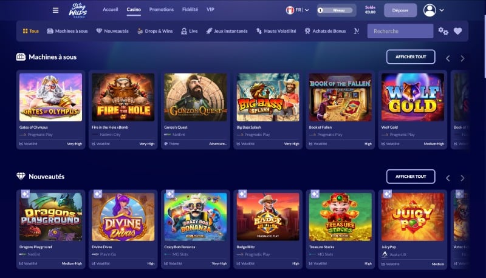Filter by Drops & Wins category

click(155, 31)
